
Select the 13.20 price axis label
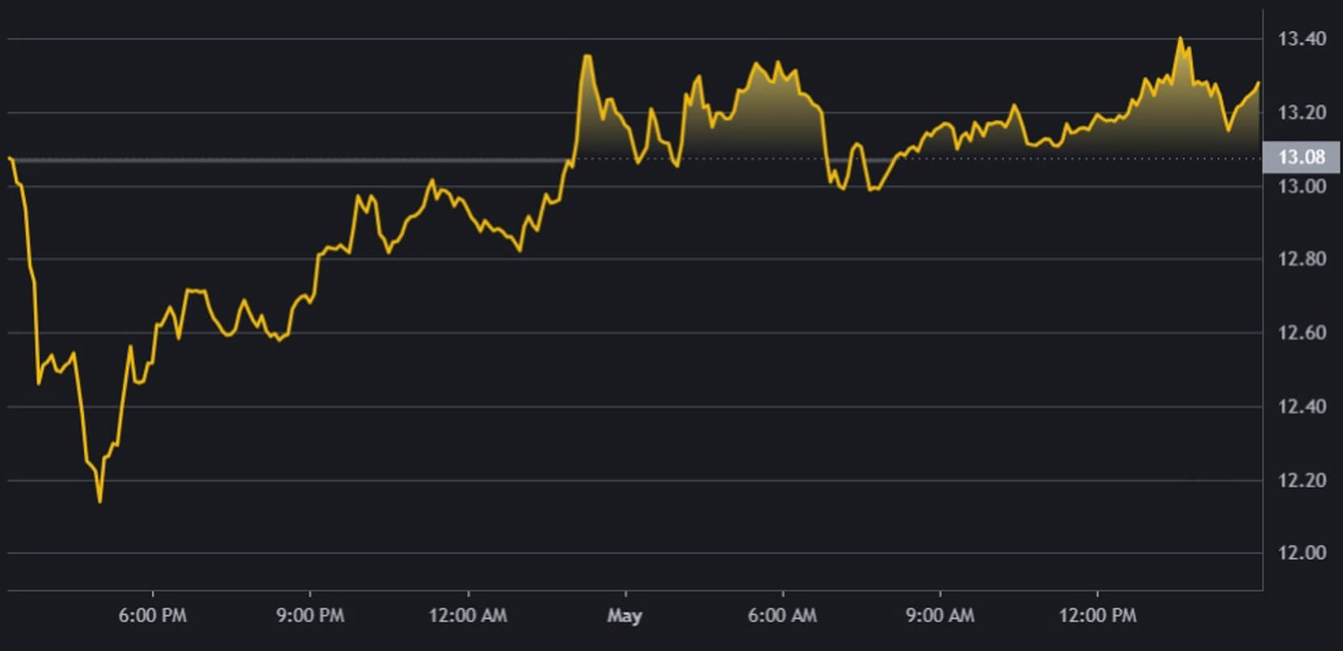click(x=1301, y=112)
